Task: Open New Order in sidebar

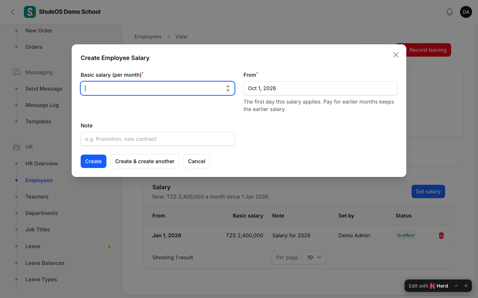Action: coord(39,31)
